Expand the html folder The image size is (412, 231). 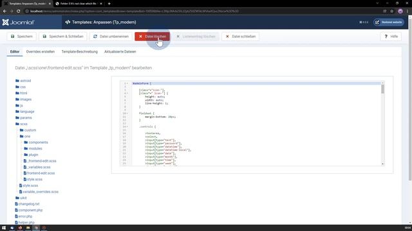21,93
